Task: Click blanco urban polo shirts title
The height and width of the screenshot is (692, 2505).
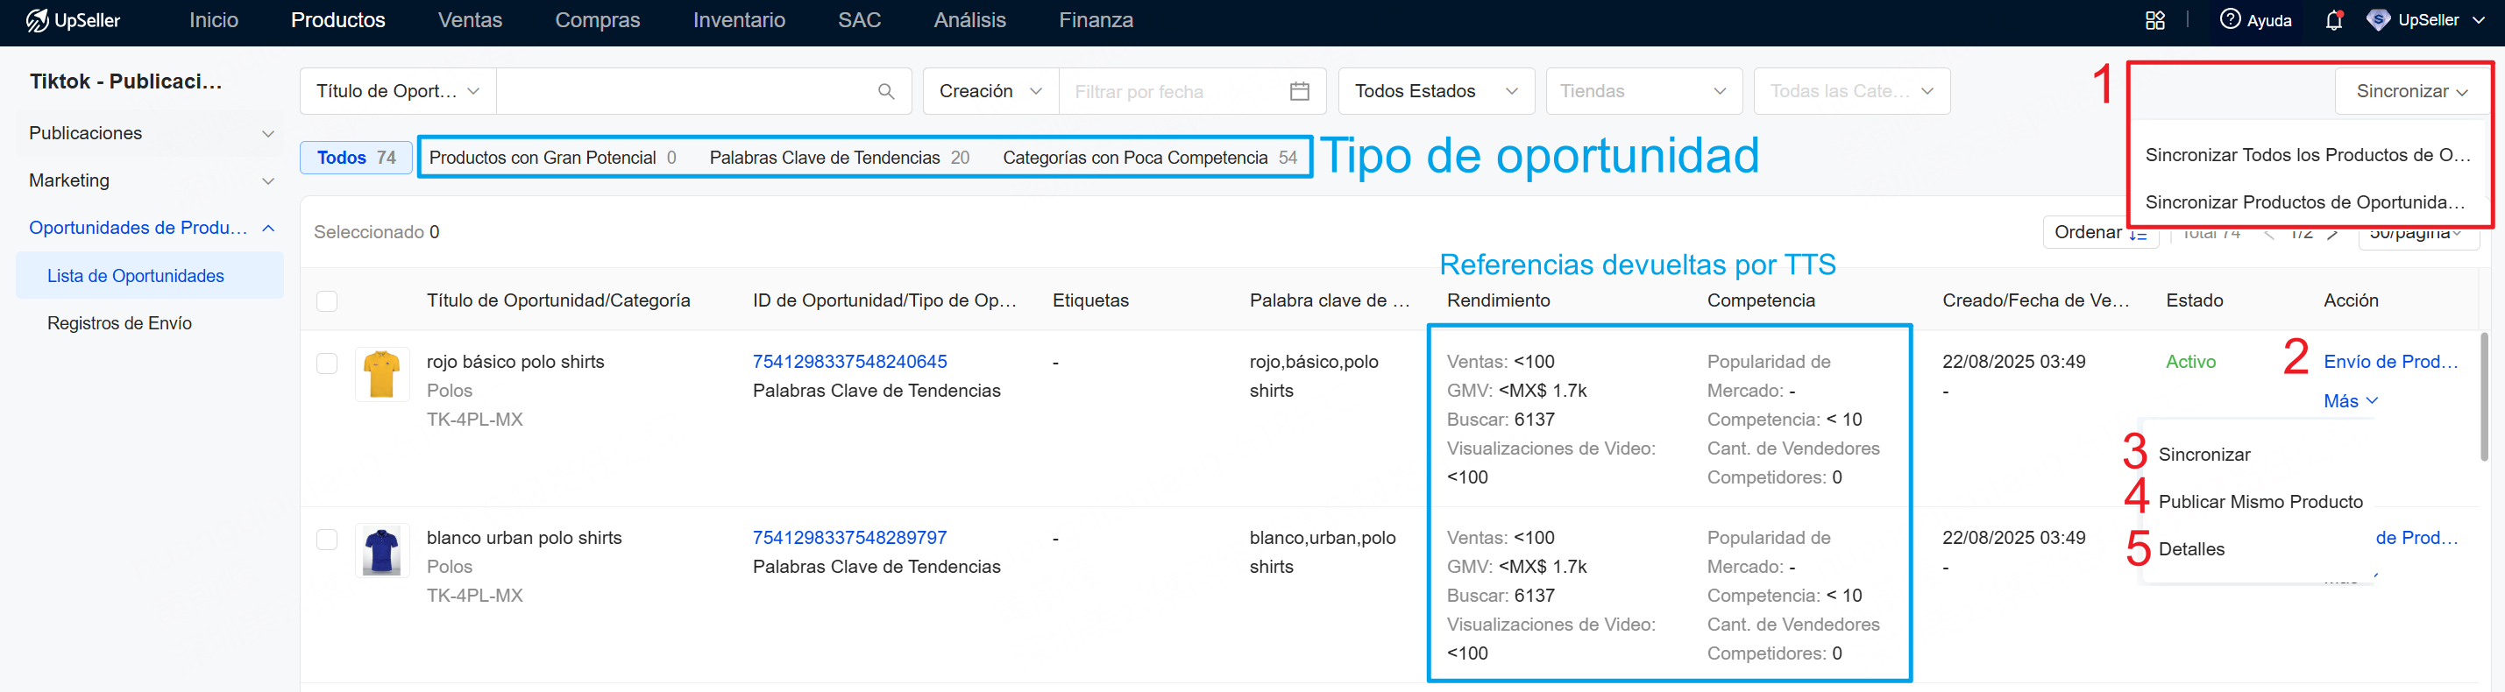Action: [524, 539]
